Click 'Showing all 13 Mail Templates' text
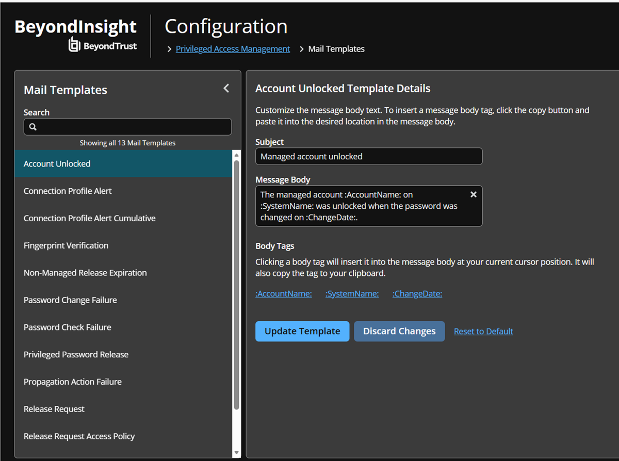Screen dimensions: 619x461 (127, 143)
